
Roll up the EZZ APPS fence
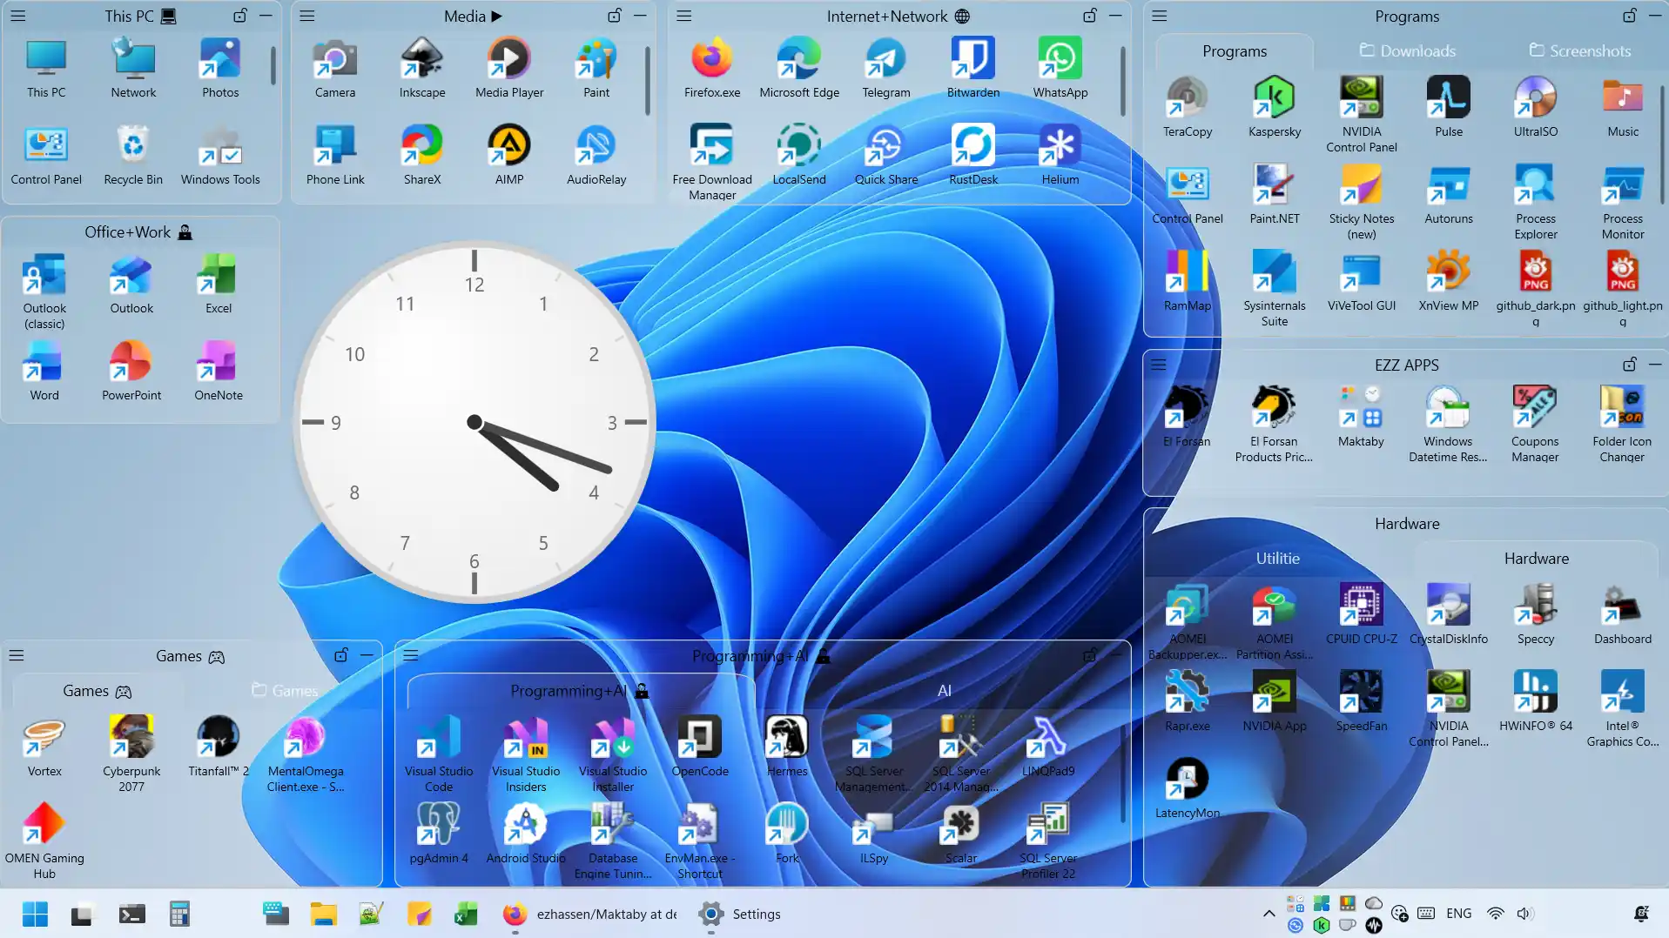[x=1655, y=365]
